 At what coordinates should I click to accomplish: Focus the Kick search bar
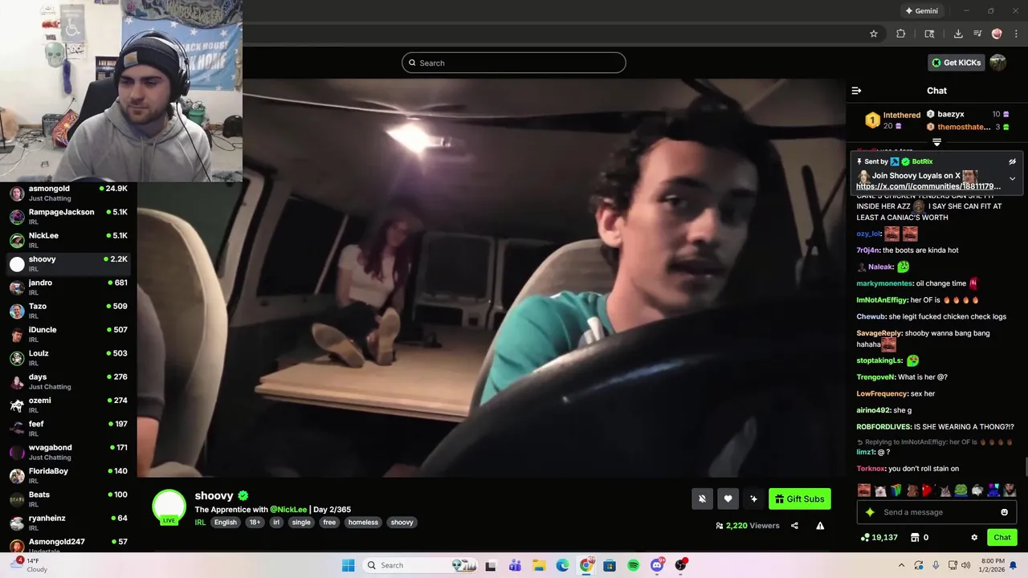click(x=514, y=63)
